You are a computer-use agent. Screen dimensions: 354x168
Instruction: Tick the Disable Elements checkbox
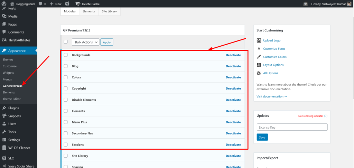[66, 100]
